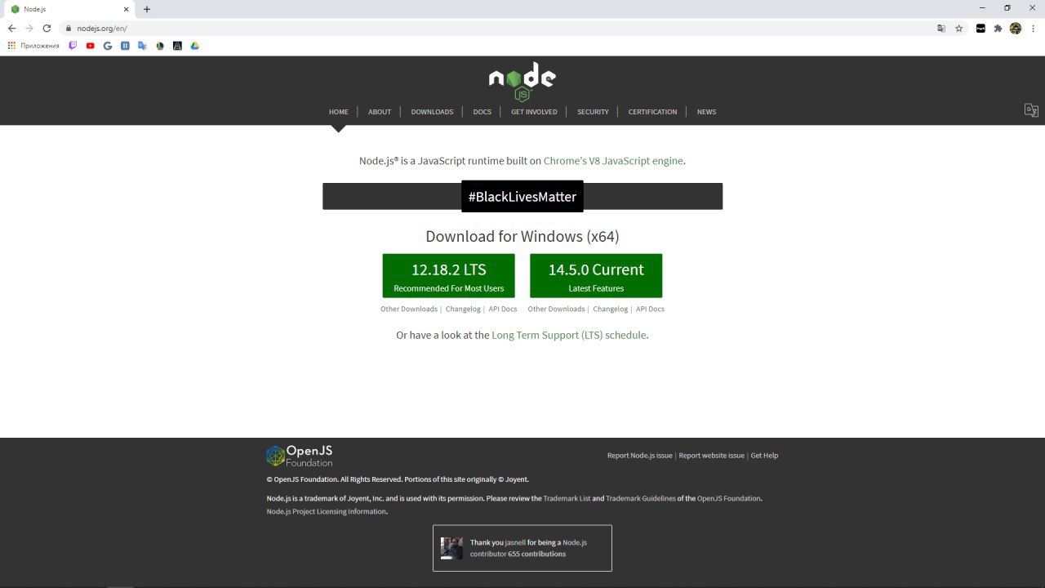Open the dark circular bookmark icon
This screenshot has height=588, width=1045.
[x=160, y=46]
